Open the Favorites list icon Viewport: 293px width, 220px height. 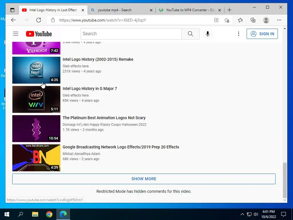coord(240,20)
